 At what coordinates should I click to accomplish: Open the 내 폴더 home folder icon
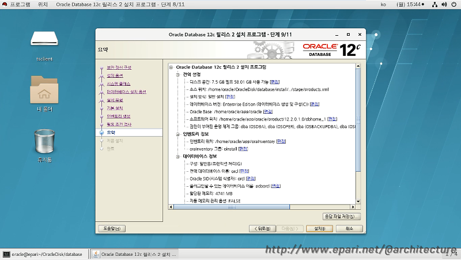(x=44, y=90)
